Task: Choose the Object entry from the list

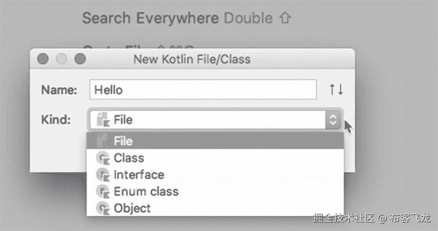Action: click(132, 208)
